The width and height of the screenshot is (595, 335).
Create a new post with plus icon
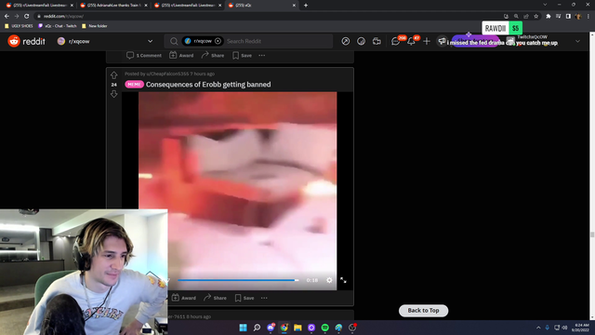coord(427,41)
